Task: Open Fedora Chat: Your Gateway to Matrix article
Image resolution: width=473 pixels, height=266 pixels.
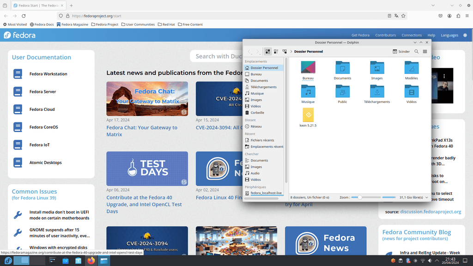Action: point(142,131)
